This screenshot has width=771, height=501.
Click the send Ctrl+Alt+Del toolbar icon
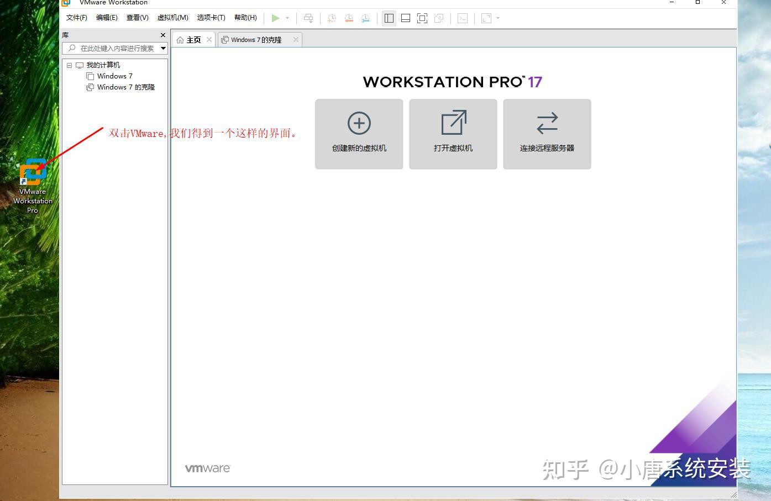pyautogui.click(x=308, y=18)
